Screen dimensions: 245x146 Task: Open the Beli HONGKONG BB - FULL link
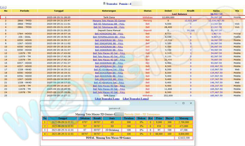109,34
